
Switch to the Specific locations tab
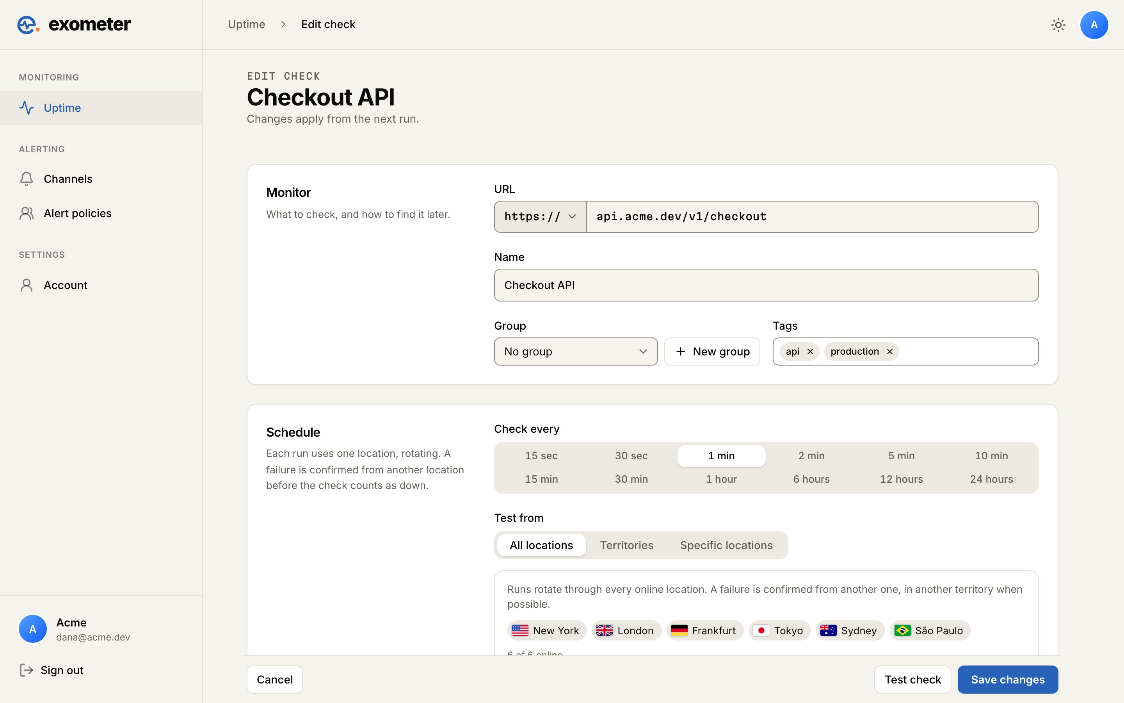726,545
